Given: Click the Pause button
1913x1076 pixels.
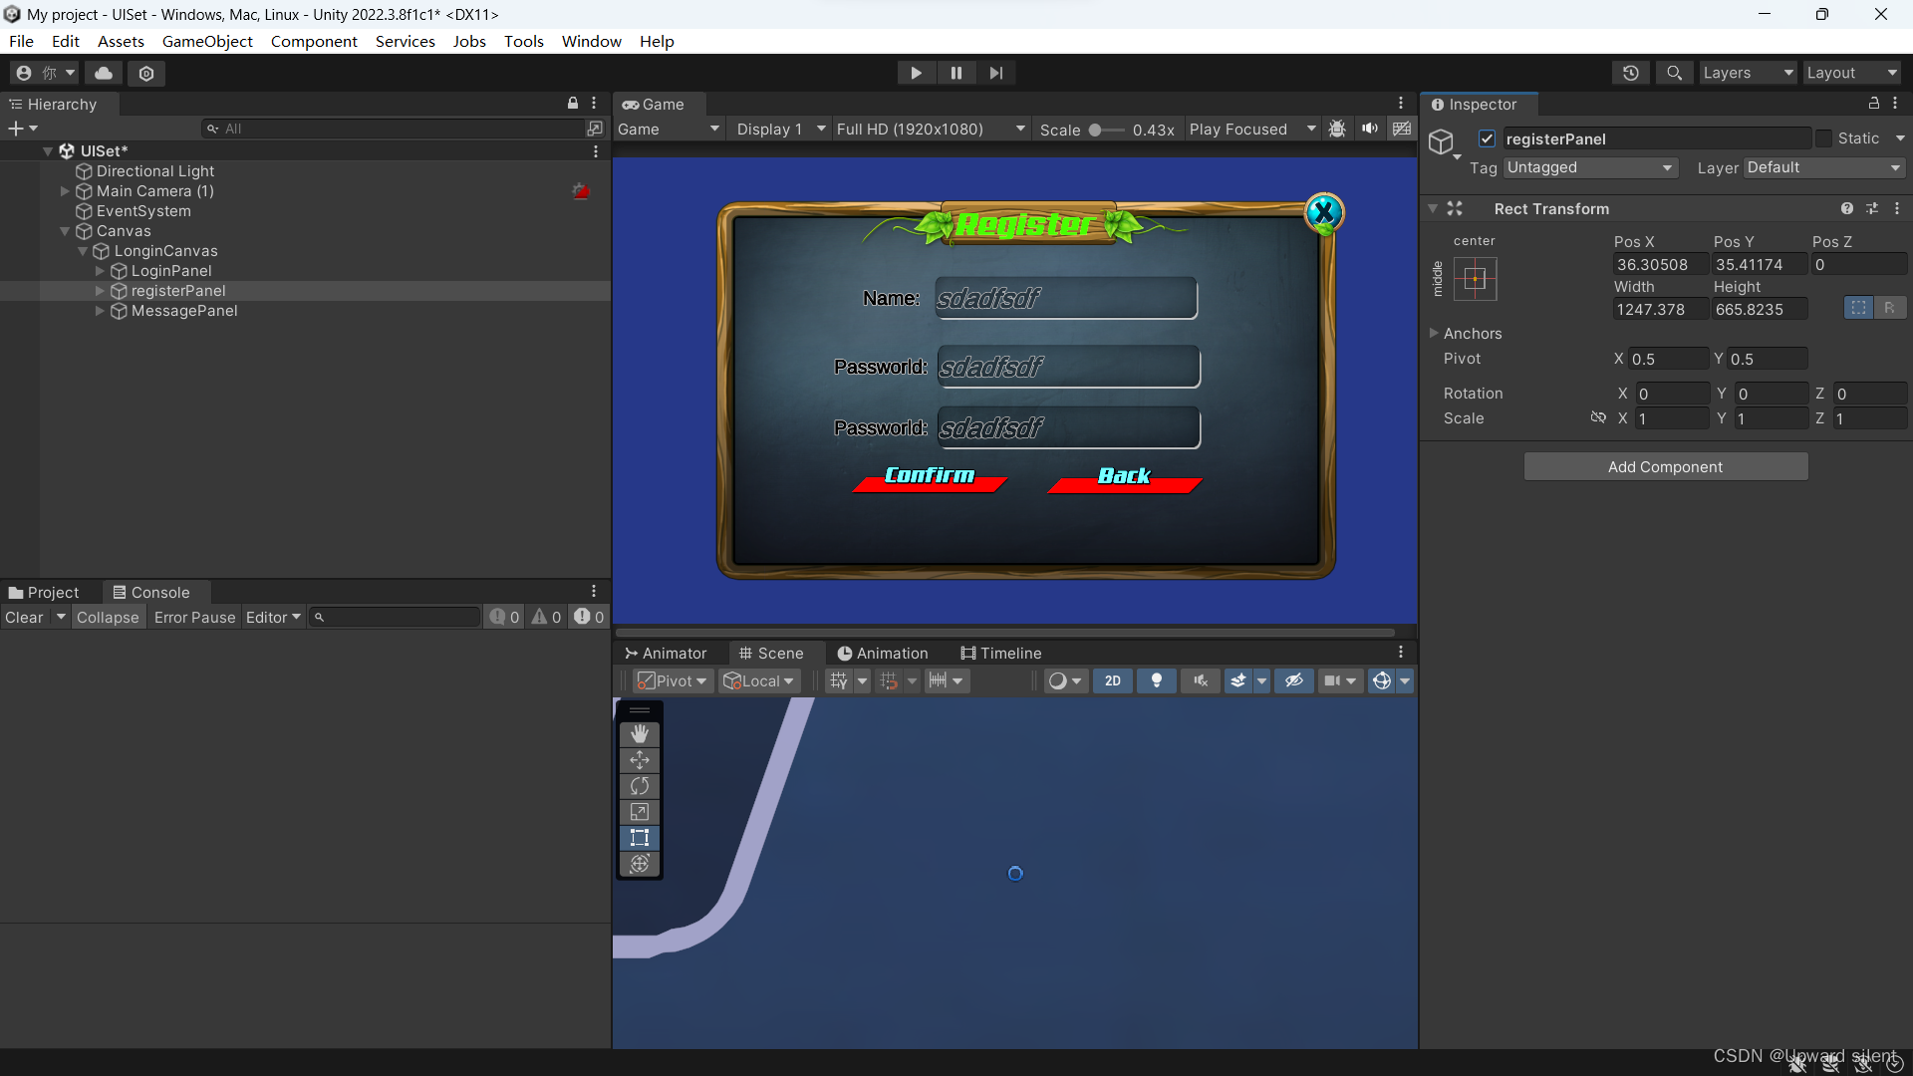Looking at the screenshot, I should pos(956,72).
